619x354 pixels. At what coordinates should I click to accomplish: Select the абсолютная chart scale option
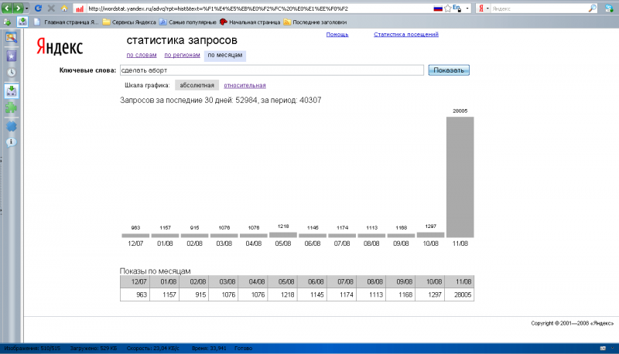197,85
